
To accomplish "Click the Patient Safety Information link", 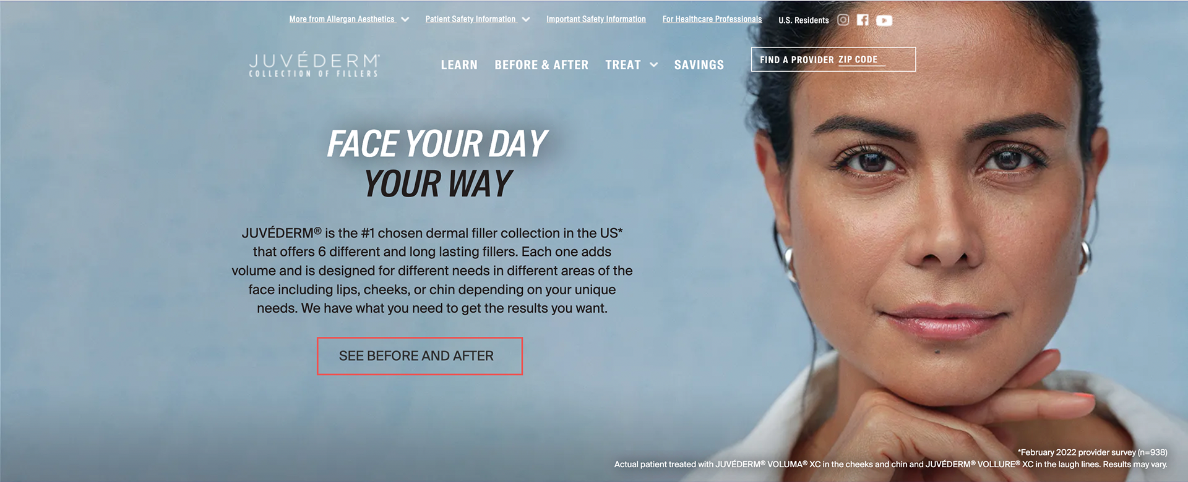I will pyautogui.click(x=470, y=19).
